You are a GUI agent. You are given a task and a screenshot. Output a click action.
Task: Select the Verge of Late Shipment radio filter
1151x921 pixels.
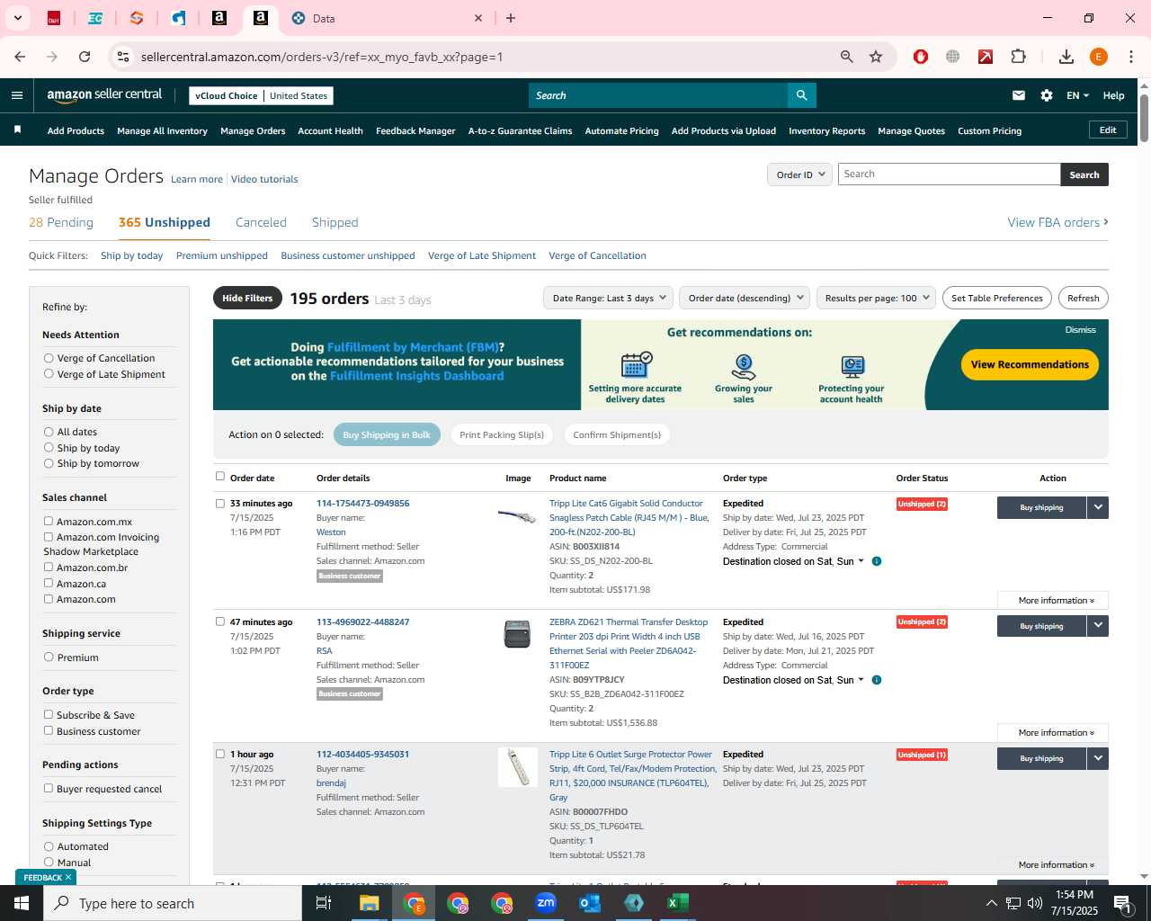[x=49, y=374]
